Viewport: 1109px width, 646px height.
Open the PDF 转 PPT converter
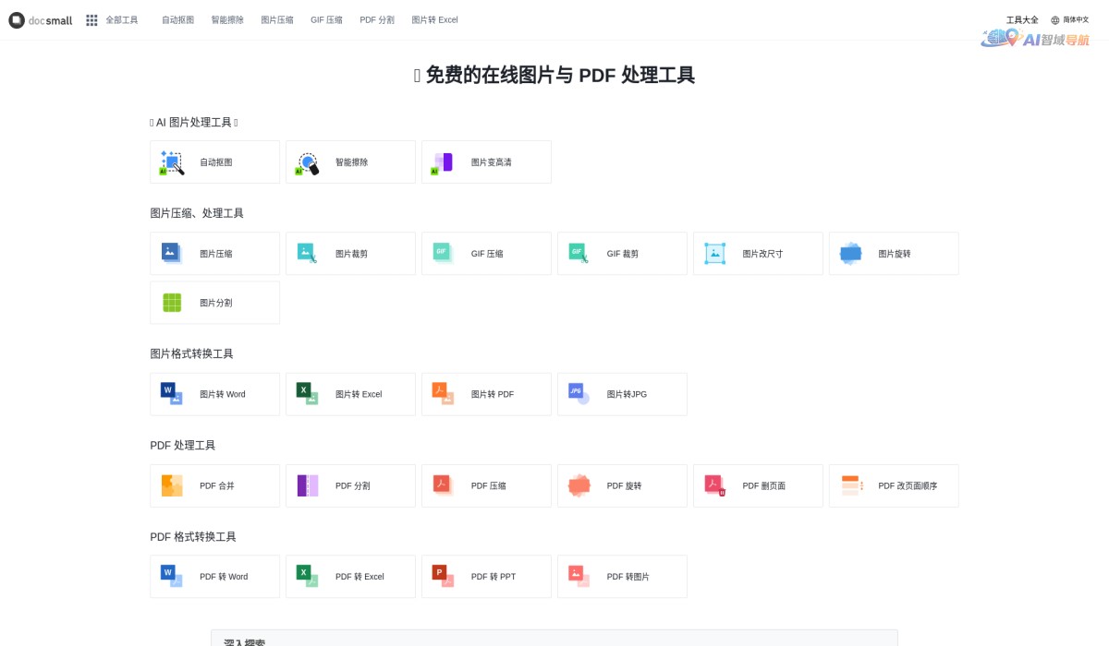pos(486,576)
